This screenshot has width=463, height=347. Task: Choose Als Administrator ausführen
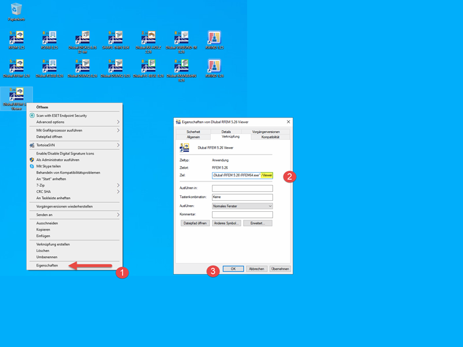(74, 159)
